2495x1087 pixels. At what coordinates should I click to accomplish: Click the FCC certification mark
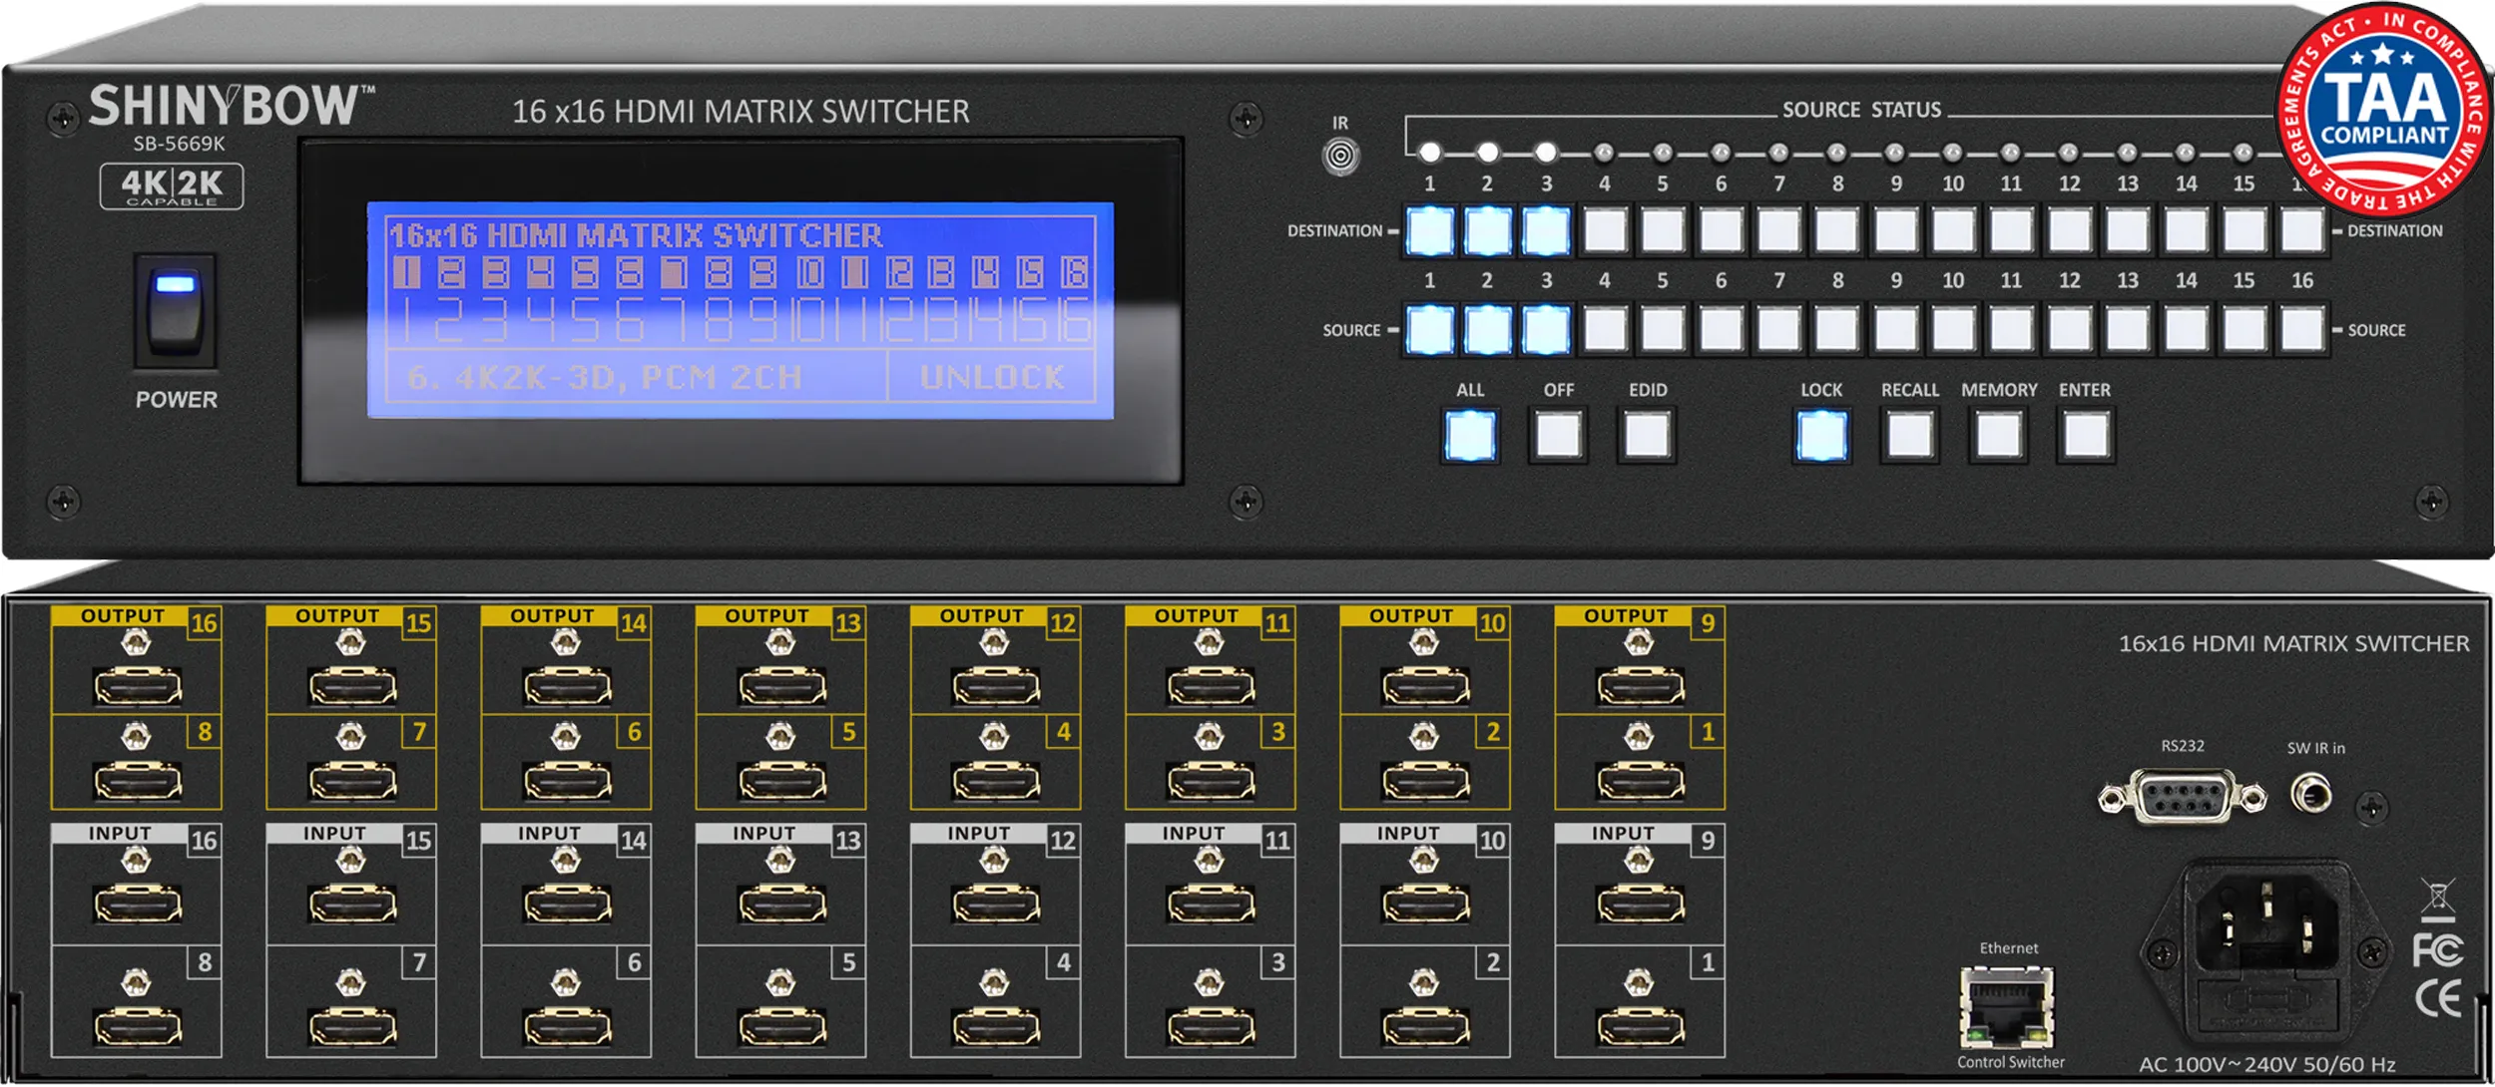pyautogui.click(x=2437, y=950)
